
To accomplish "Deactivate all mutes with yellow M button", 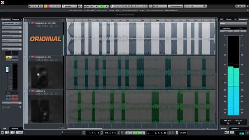I will coord(45,6).
